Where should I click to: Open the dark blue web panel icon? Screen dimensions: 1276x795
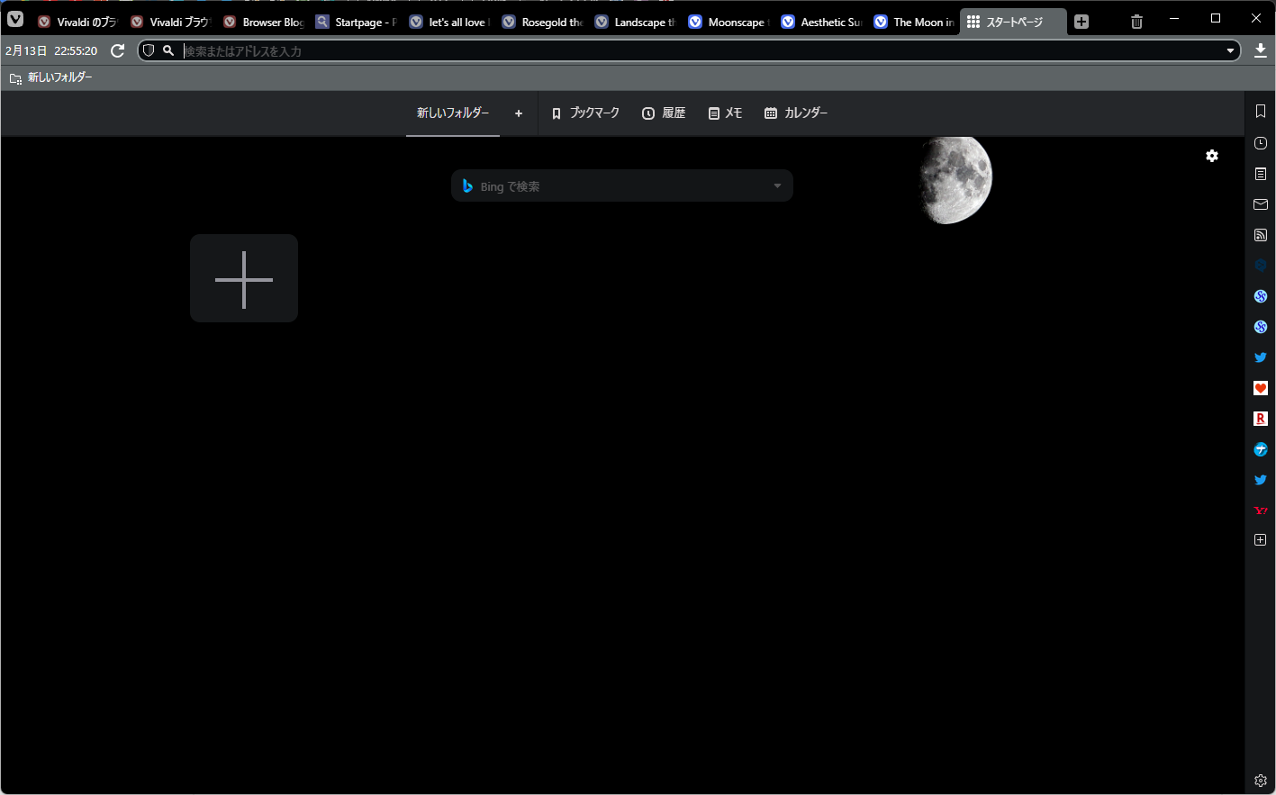(x=1261, y=266)
